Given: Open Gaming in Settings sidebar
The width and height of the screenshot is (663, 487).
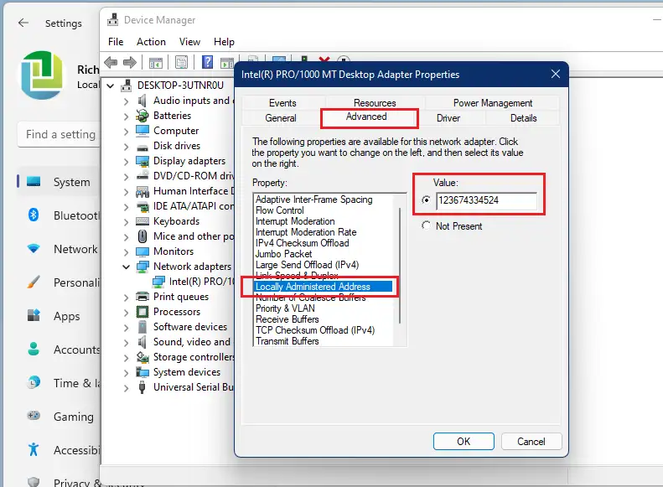Looking at the screenshot, I should click(60, 417).
